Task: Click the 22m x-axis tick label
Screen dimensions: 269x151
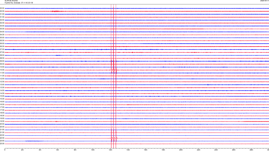Action: [x=198, y=150]
